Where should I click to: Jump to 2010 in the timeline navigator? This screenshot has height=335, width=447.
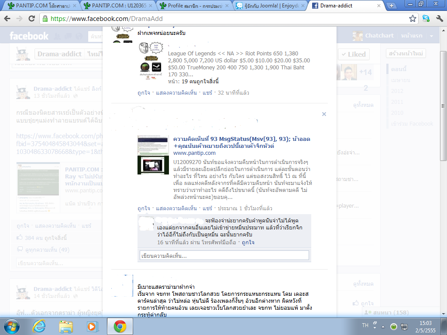point(397,113)
